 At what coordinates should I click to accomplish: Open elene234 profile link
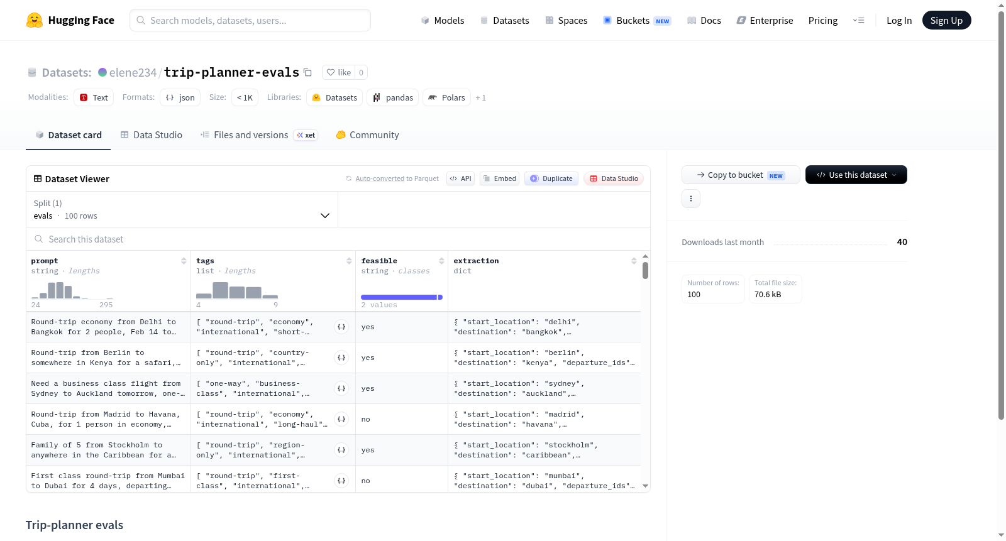pyautogui.click(x=133, y=72)
